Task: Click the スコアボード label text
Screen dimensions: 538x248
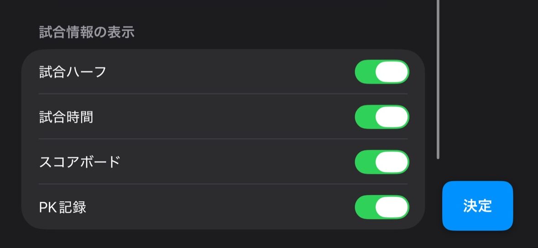Action: point(80,162)
